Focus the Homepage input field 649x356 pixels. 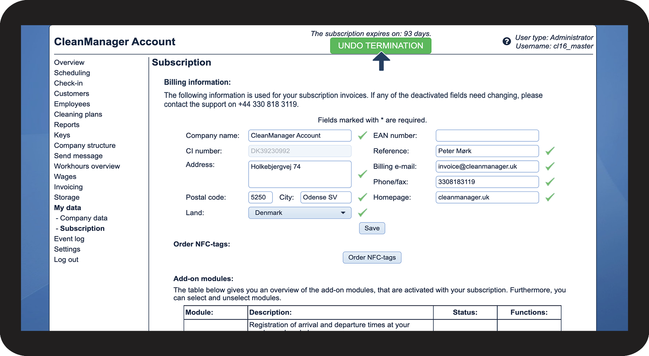click(x=487, y=197)
